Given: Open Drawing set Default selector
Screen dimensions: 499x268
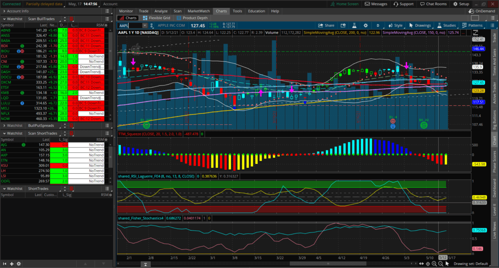Looking at the screenshot, I should (x=471, y=264).
